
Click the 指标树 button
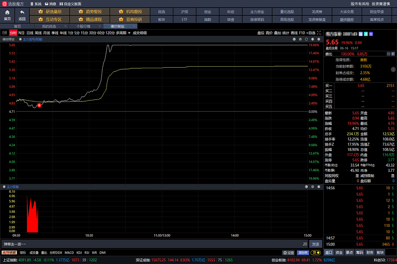pyautogui.click(x=303, y=253)
